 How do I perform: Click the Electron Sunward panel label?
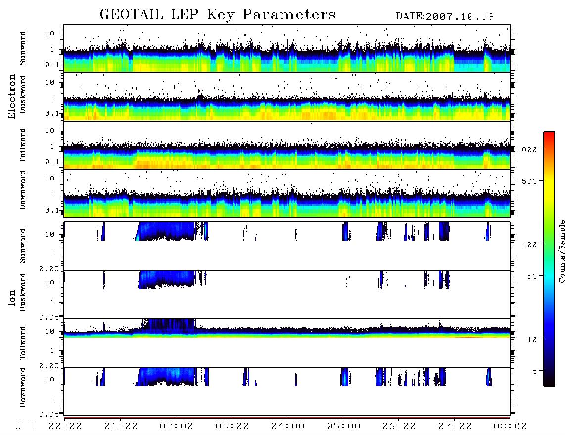point(23,48)
